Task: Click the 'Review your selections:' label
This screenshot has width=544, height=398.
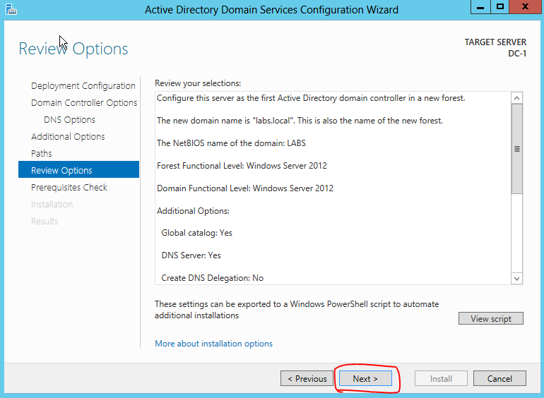Action: 198,83
